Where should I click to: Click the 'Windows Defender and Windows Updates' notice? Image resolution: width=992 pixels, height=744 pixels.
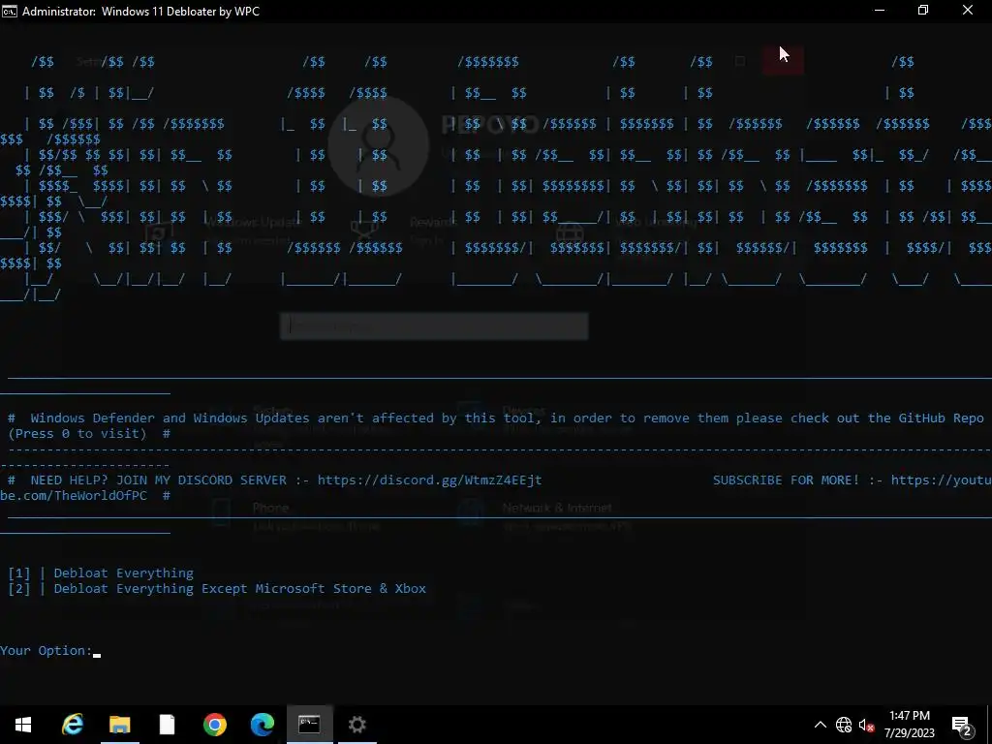[495, 426]
